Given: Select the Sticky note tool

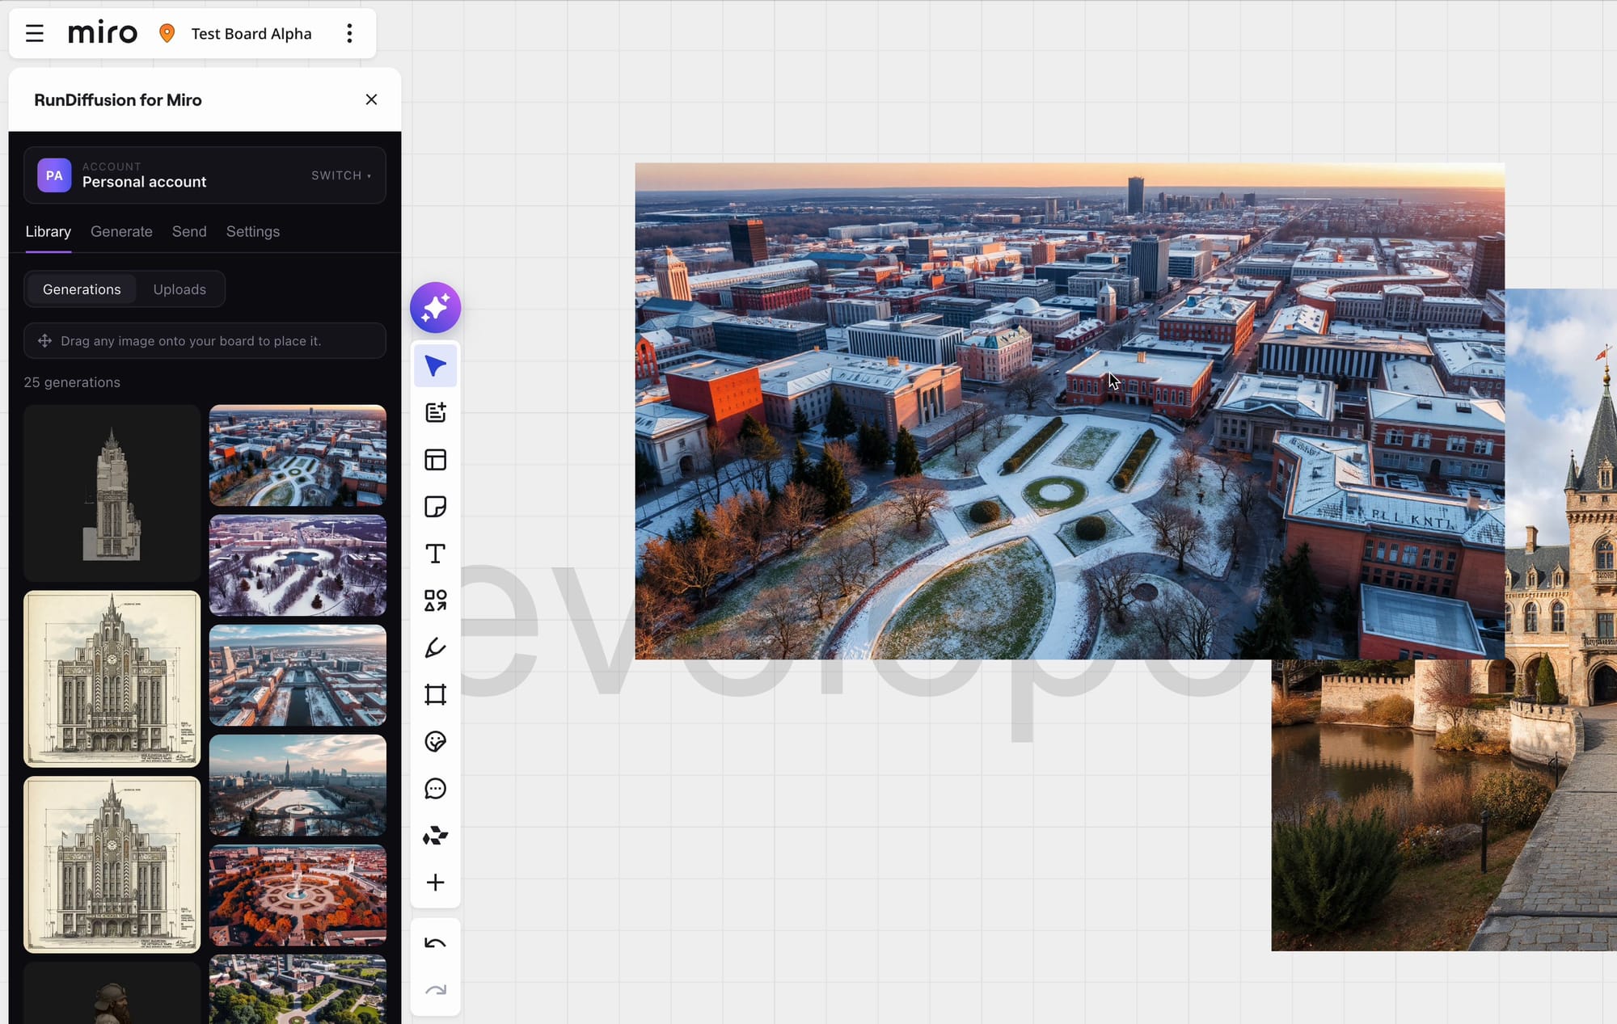Looking at the screenshot, I should coord(435,507).
